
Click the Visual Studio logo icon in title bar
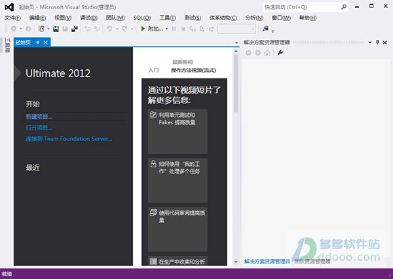(x=10, y=7)
